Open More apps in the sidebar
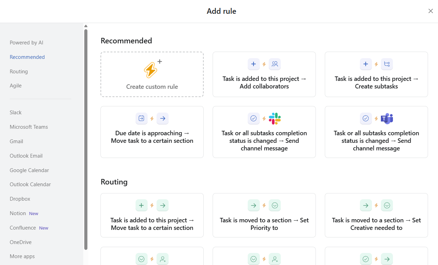Screen dimensions: 438x265 click(22, 256)
